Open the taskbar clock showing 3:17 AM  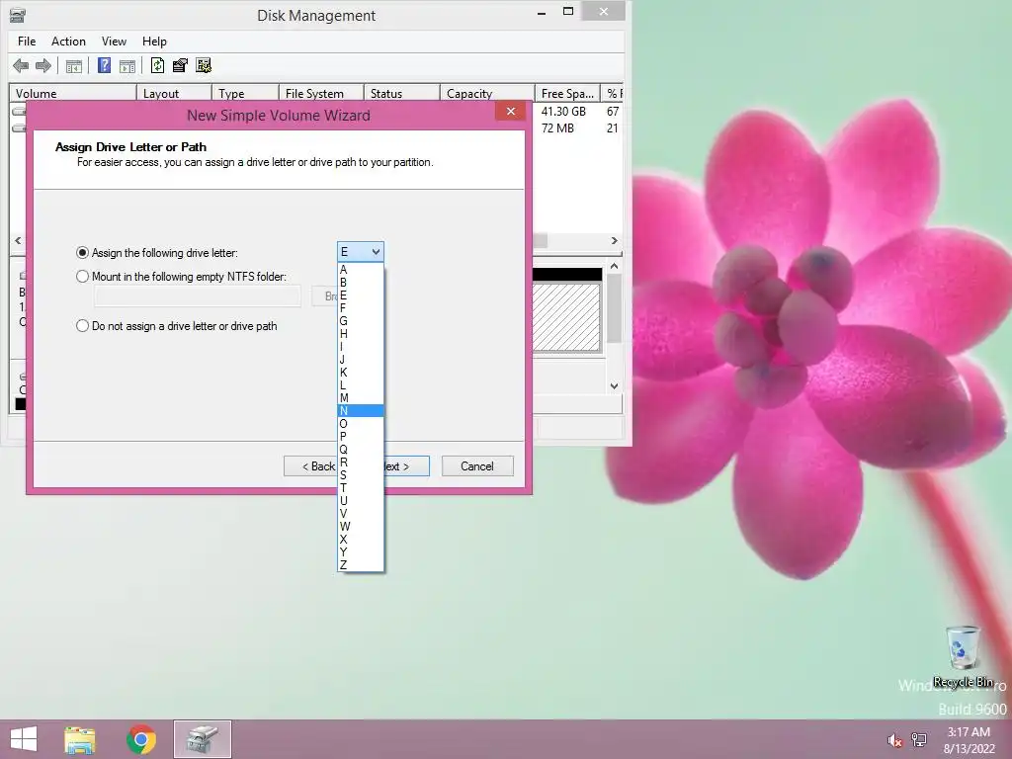pyautogui.click(x=969, y=740)
